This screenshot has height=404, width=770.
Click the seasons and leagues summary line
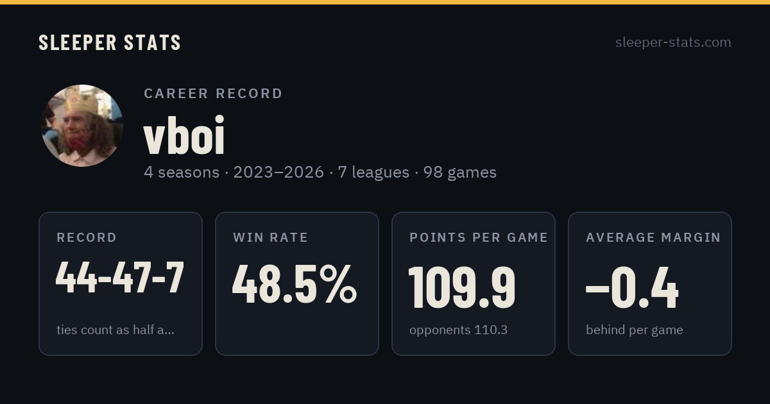(x=320, y=173)
